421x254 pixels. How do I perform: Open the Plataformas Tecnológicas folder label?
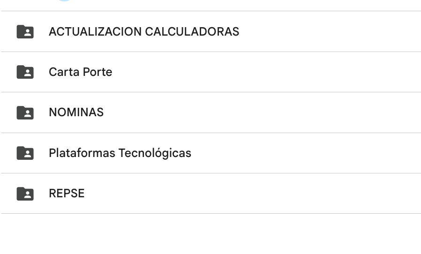point(120,153)
